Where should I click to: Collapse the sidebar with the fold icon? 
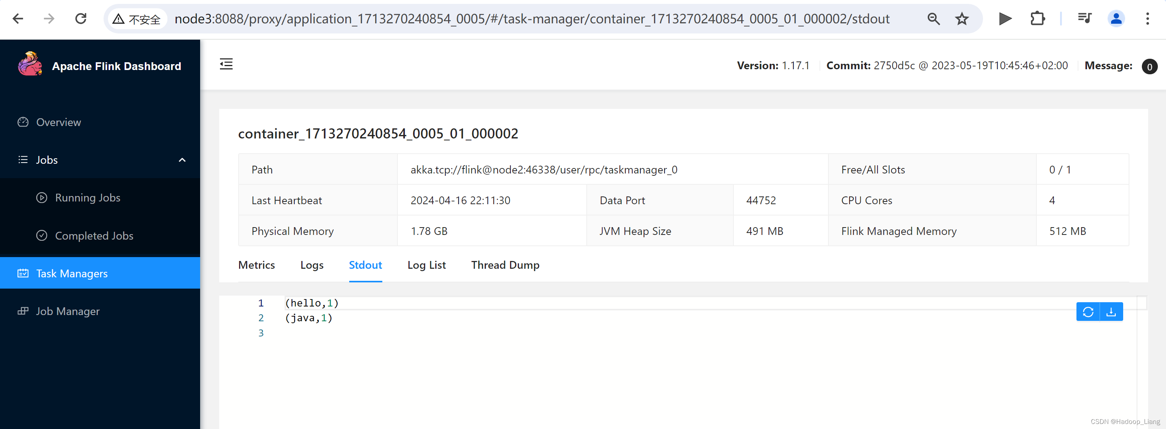[226, 64]
